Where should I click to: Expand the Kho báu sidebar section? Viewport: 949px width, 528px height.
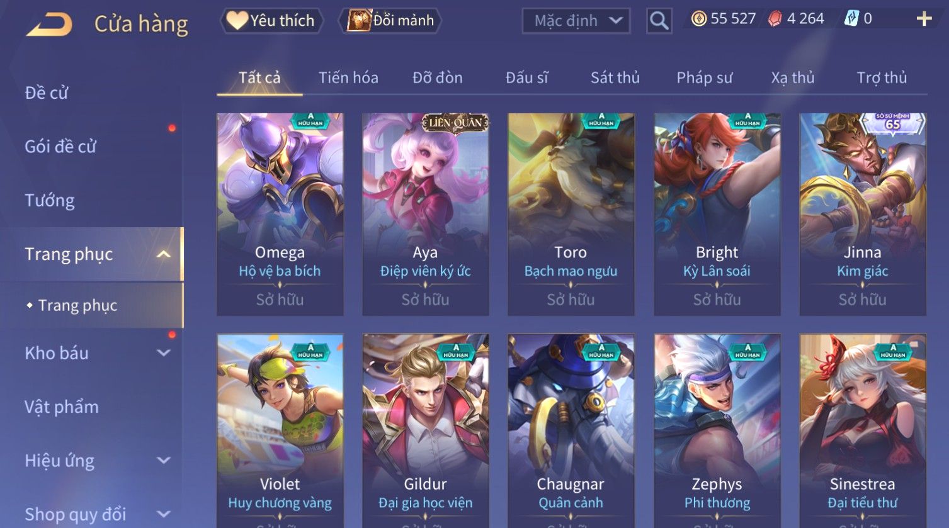[164, 353]
